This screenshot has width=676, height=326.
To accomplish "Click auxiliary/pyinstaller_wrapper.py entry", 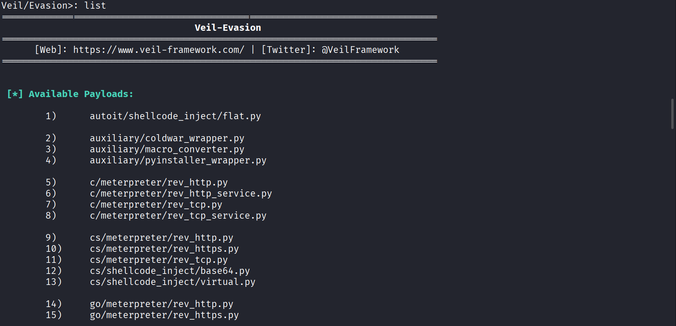I will [178, 160].
